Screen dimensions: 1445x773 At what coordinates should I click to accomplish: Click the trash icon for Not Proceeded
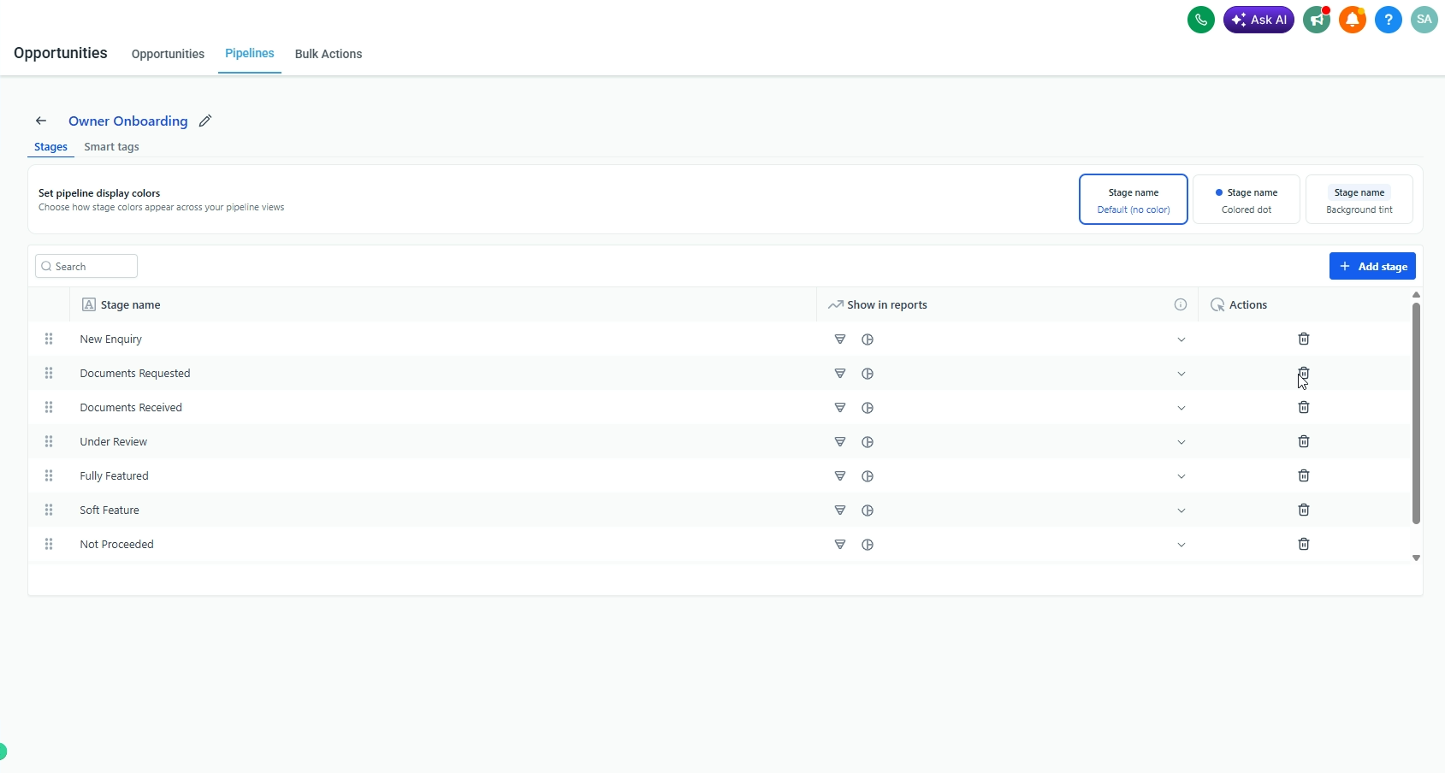tap(1304, 545)
